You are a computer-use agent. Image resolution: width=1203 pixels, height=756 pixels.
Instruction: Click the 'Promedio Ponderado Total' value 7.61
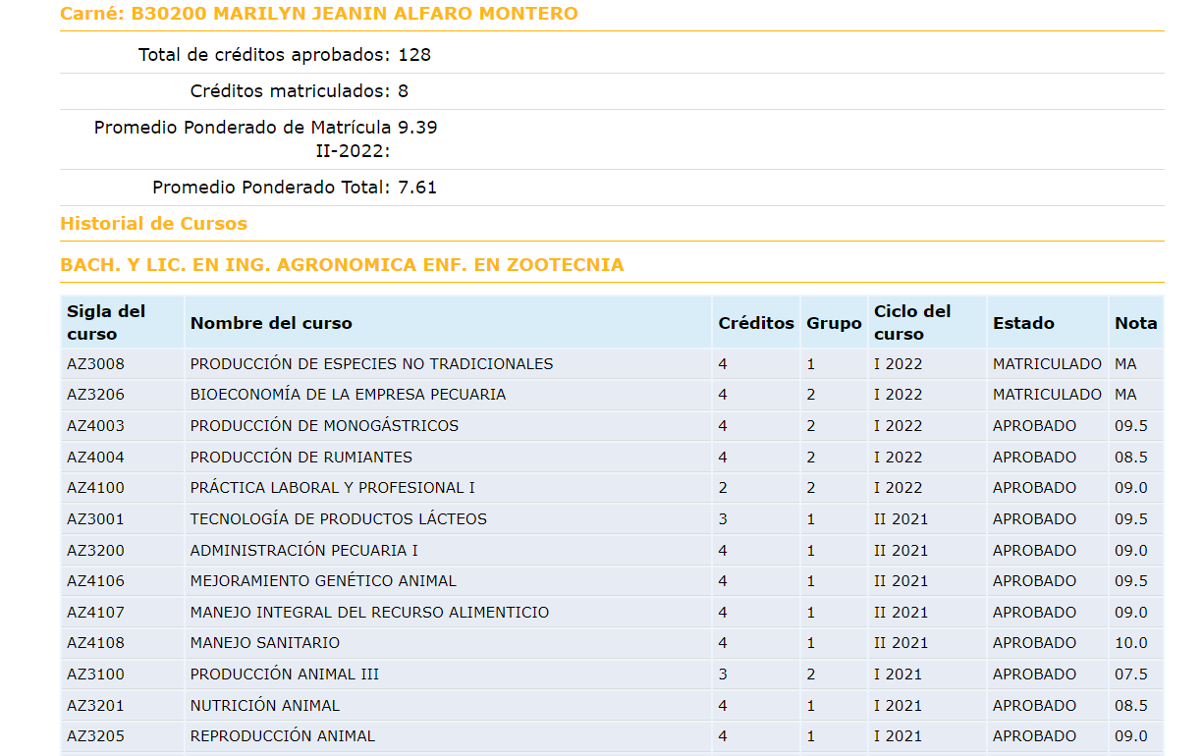point(417,188)
